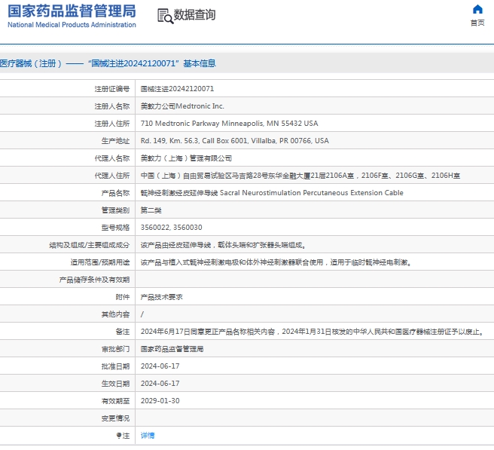The width and height of the screenshot is (494, 450).
Task: Click the 医疗器械（注册）基本信息 title
Action: click(108, 63)
